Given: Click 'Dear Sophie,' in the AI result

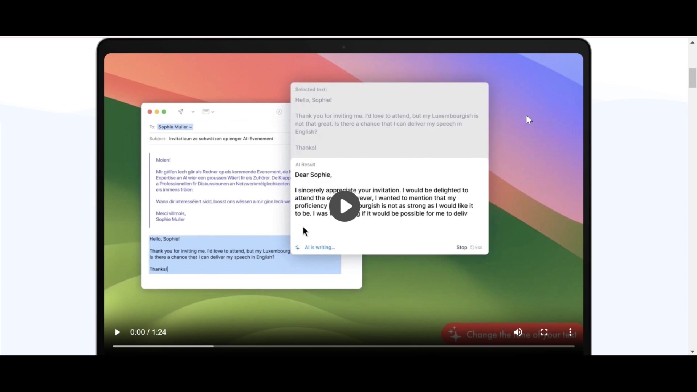Looking at the screenshot, I should (x=313, y=175).
